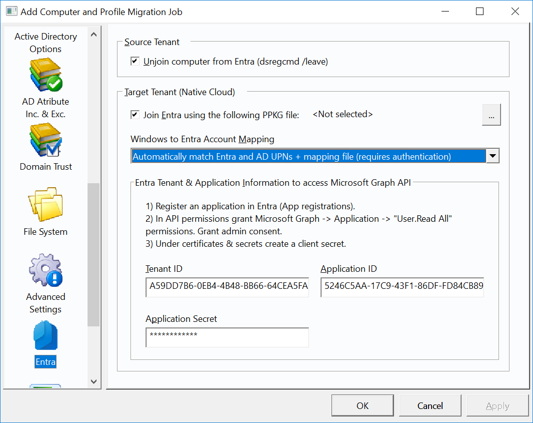533x423 pixels.
Task: Select the Domain Trust label
Action: click(x=46, y=166)
